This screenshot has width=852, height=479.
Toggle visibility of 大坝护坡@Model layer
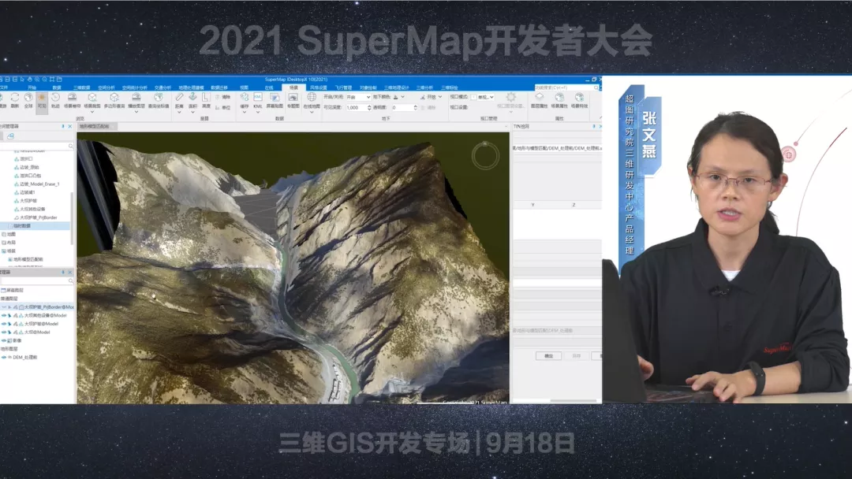click(4, 324)
